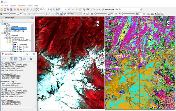
Task: Click the blue help icon in Cursor Value
Action: 31,59
